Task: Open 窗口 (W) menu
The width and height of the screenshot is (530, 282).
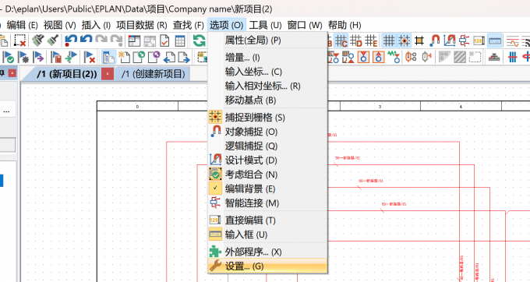Action: (x=305, y=25)
